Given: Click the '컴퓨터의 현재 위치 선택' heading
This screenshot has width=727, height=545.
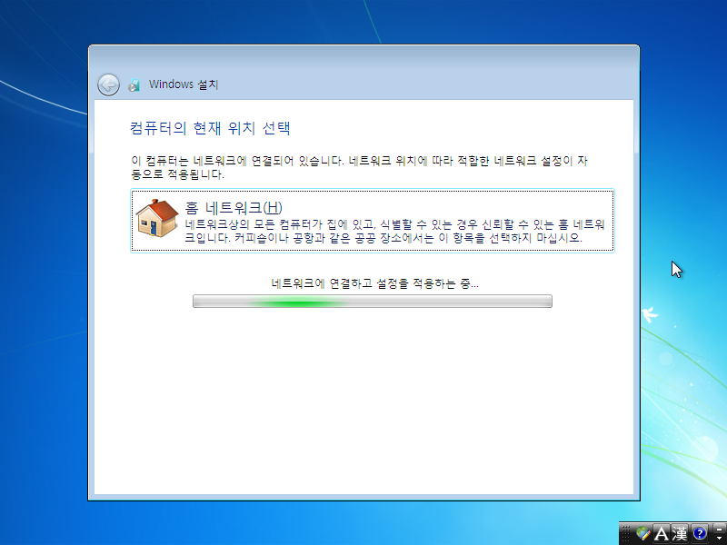Looking at the screenshot, I should pos(210,128).
